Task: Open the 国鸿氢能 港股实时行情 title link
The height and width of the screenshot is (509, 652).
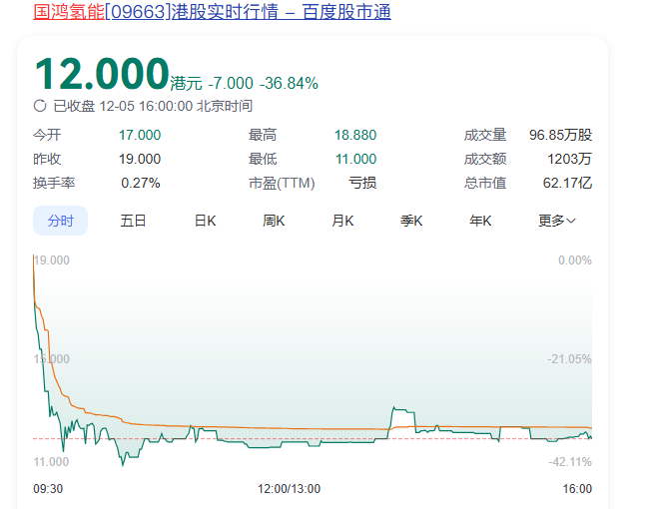Action: (212, 12)
